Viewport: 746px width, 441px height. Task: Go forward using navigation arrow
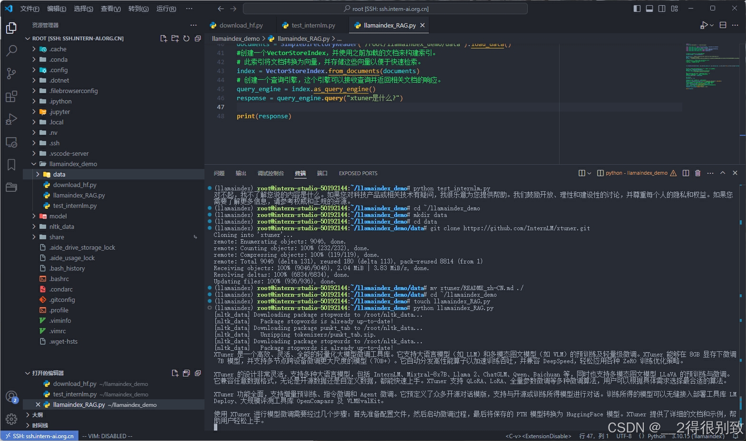[233, 9]
